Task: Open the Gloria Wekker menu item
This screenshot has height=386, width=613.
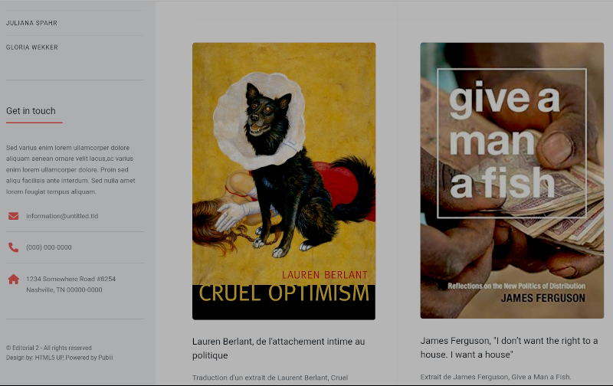Action: [x=32, y=47]
